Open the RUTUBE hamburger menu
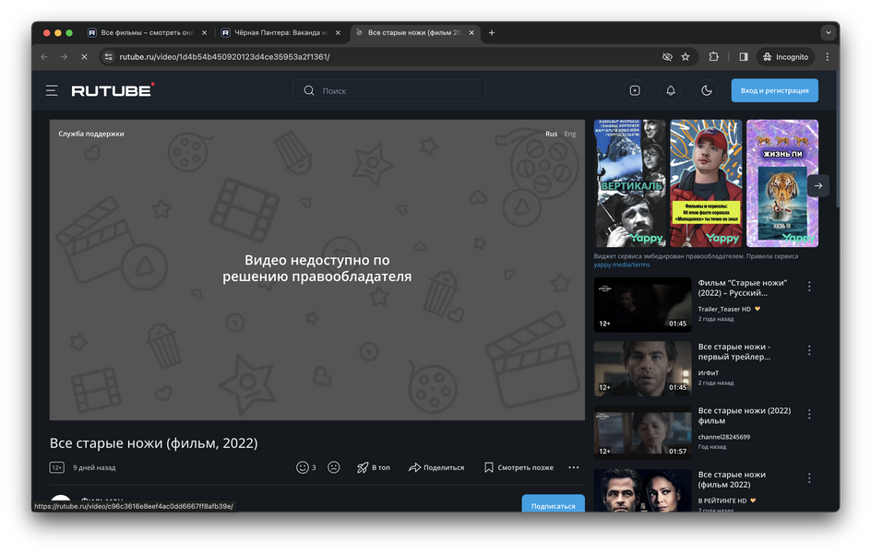 [52, 90]
